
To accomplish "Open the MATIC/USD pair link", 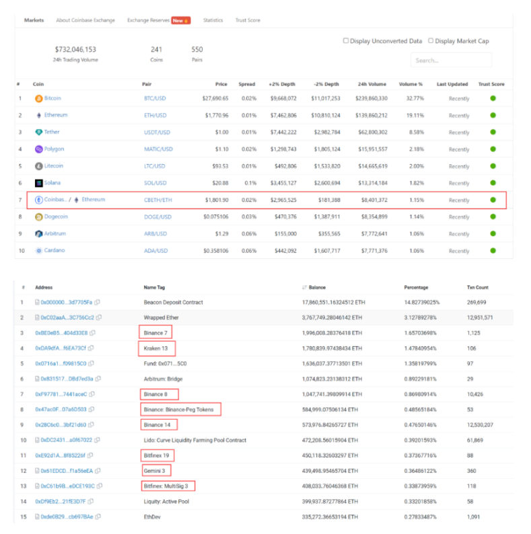I will pyautogui.click(x=158, y=149).
